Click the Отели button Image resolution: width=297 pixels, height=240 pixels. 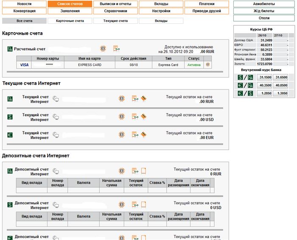[264, 18]
